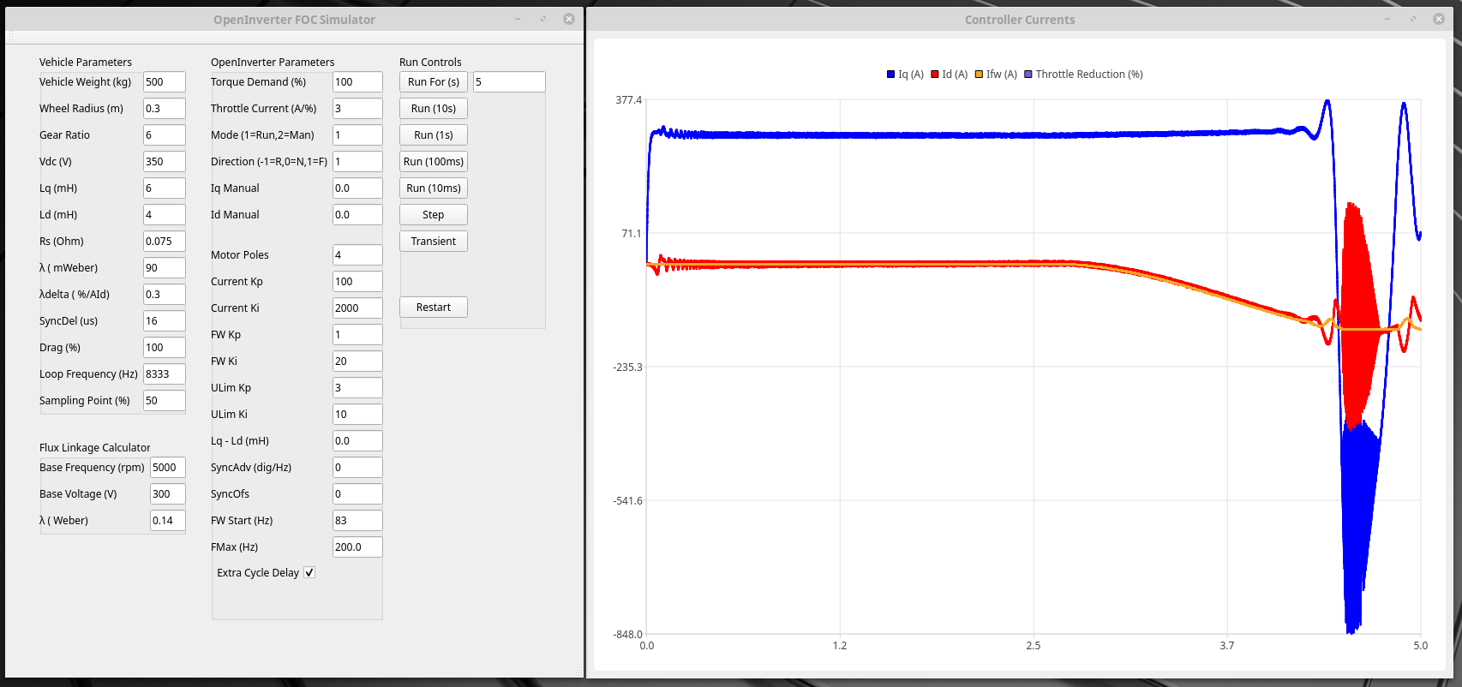Click the Vehicle Weight (kg) input field
Viewport: 1462px width, 687px height.
(164, 82)
